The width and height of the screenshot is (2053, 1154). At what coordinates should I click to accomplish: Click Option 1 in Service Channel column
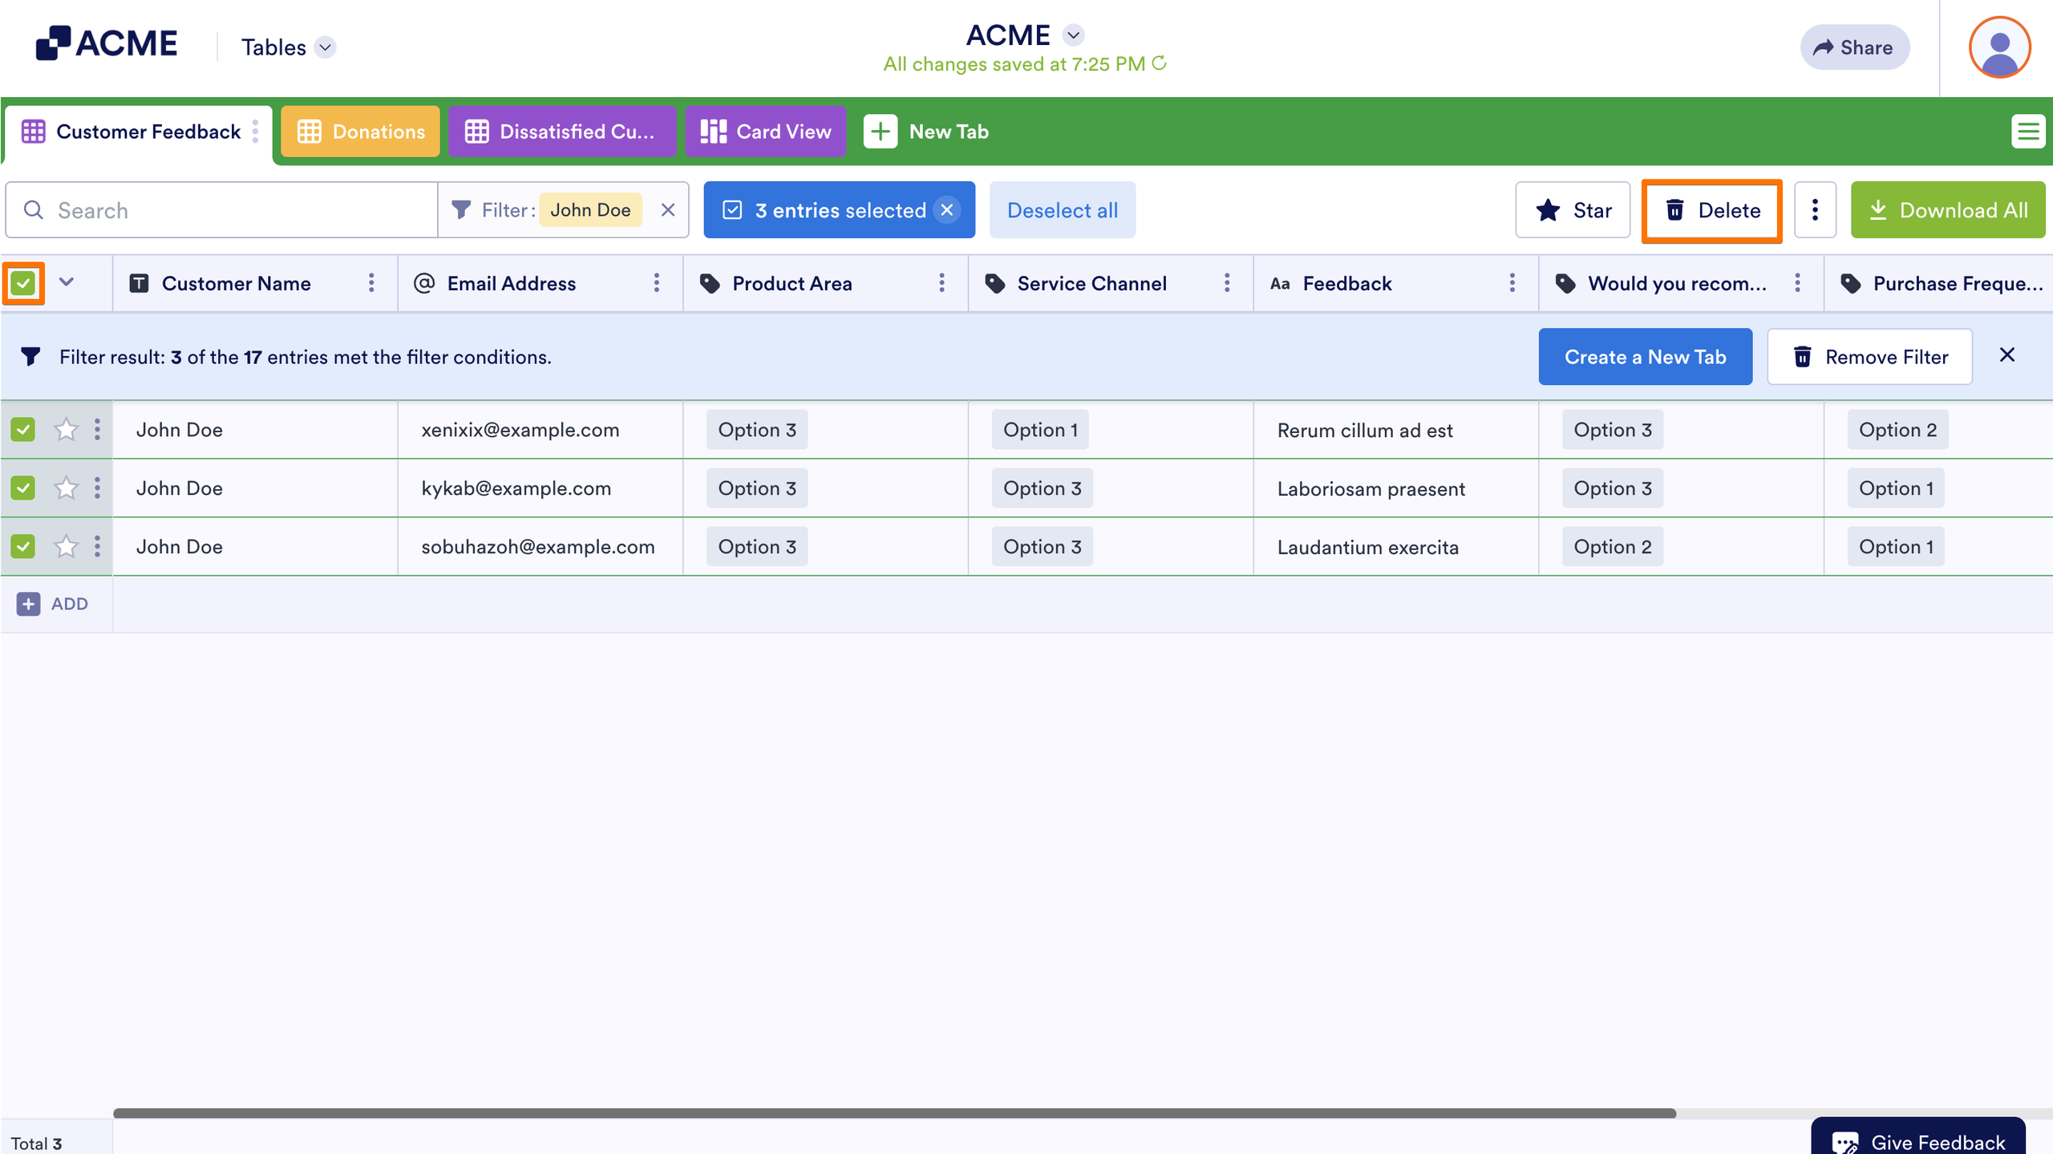1040,430
